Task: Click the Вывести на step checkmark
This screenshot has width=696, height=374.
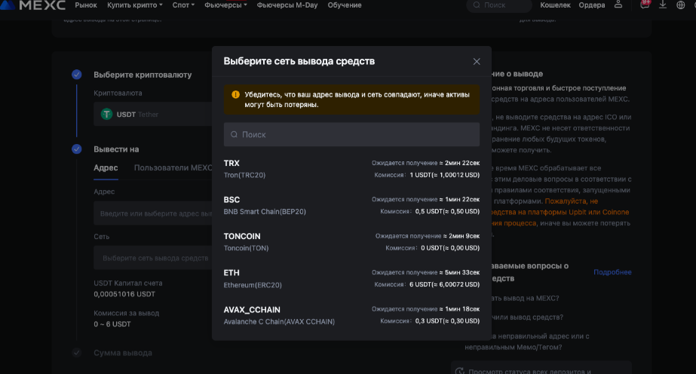Action: pyautogui.click(x=77, y=149)
